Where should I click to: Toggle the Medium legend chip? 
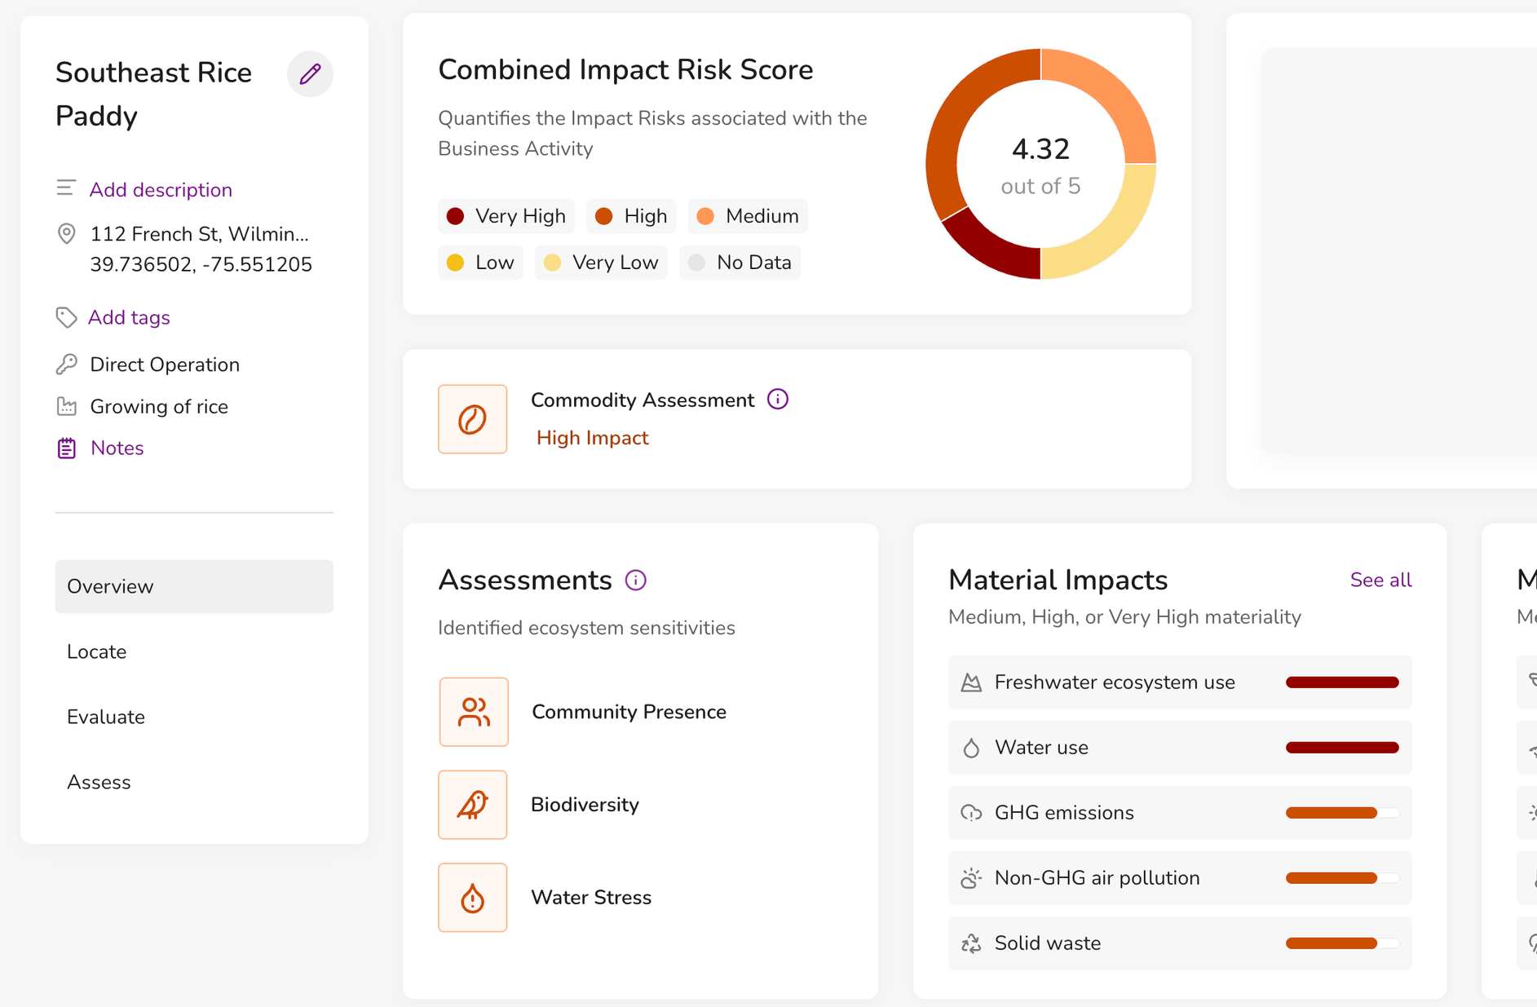tap(748, 216)
